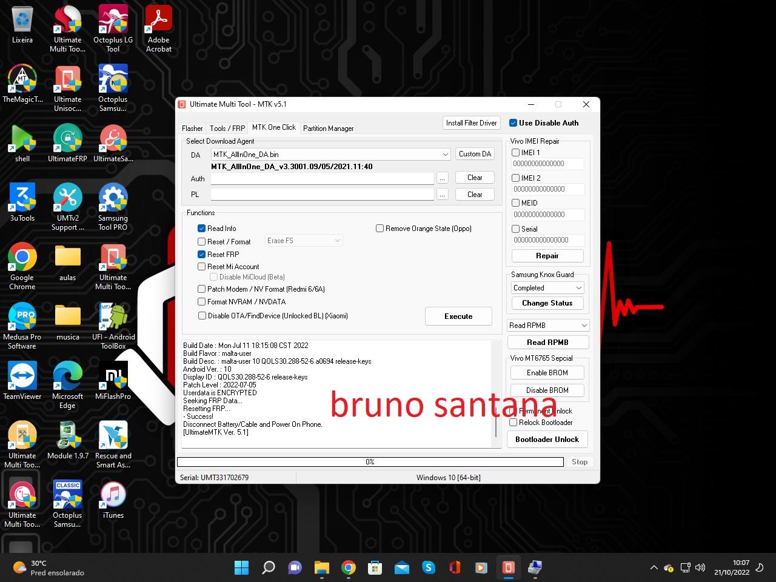Tick Remove Orange State (Oppo)
Screen dimensions: 776x582
(380, 229)
